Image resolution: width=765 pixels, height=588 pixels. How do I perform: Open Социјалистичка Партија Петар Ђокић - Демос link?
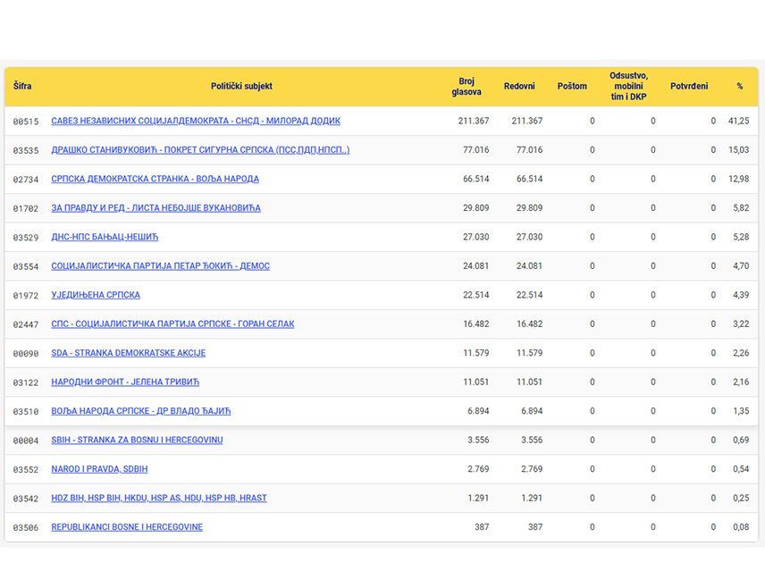click(161, 266)
